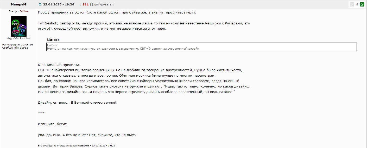367x148 pixels.
Task: Click the anchor icon beside the post date
Action: (x=40, y=4)
